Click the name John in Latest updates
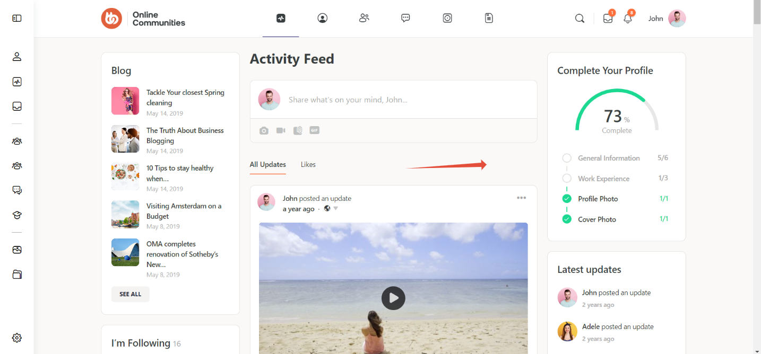This screenshot has height=354, width=761. coord(589,293)
